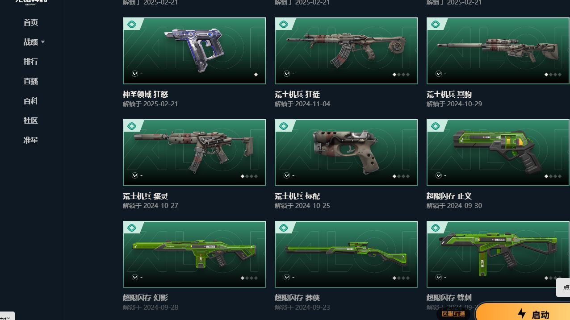Click upgrade level dots on 荒土机兵 冥驹 card
Image resolution: width=570 pixels, height=320 pixels.
[553, 75]
